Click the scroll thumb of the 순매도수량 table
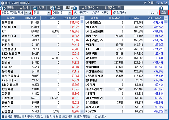The height and width of the screenshot is (120, 169). point(166,21)
